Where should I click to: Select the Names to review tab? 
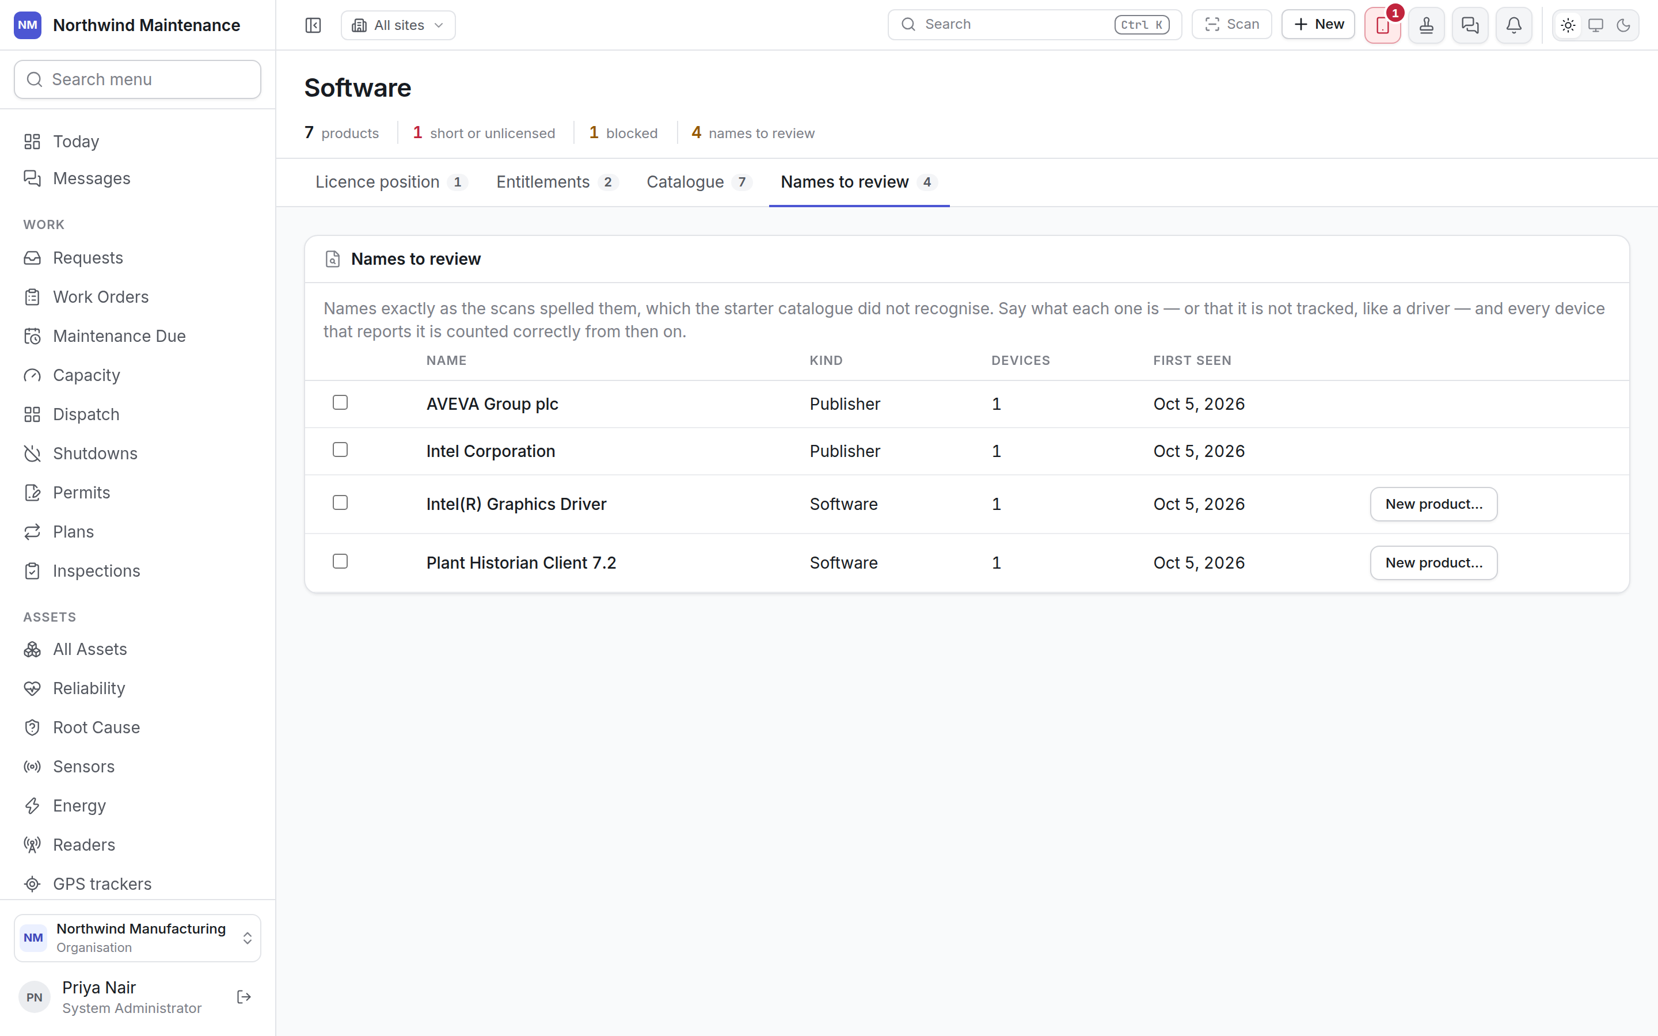(x=859, y=182)
